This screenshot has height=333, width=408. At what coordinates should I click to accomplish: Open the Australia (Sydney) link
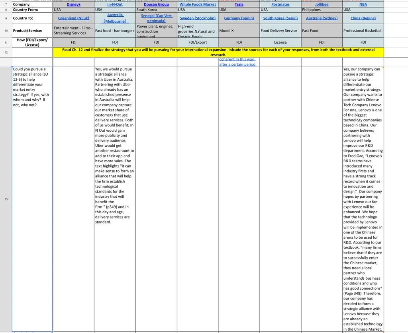click(322, 18)
